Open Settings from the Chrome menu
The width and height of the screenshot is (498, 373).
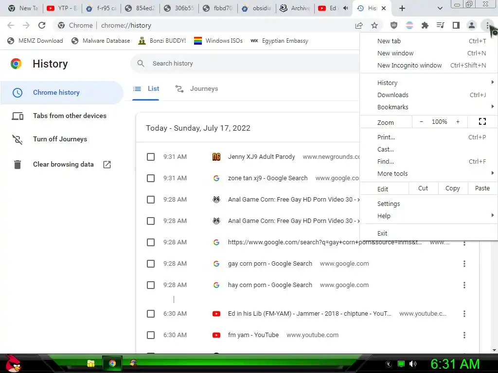[429, 203]
